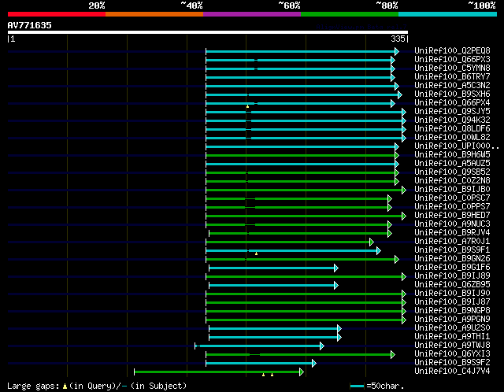This screenshot has height=392, width=504.
Task: Click the UniRef100_B6TRY7 label
Action: point(452,77)
